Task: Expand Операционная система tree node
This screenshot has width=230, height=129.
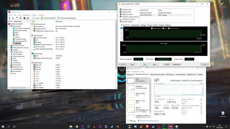Action: (x=9, y=48)
